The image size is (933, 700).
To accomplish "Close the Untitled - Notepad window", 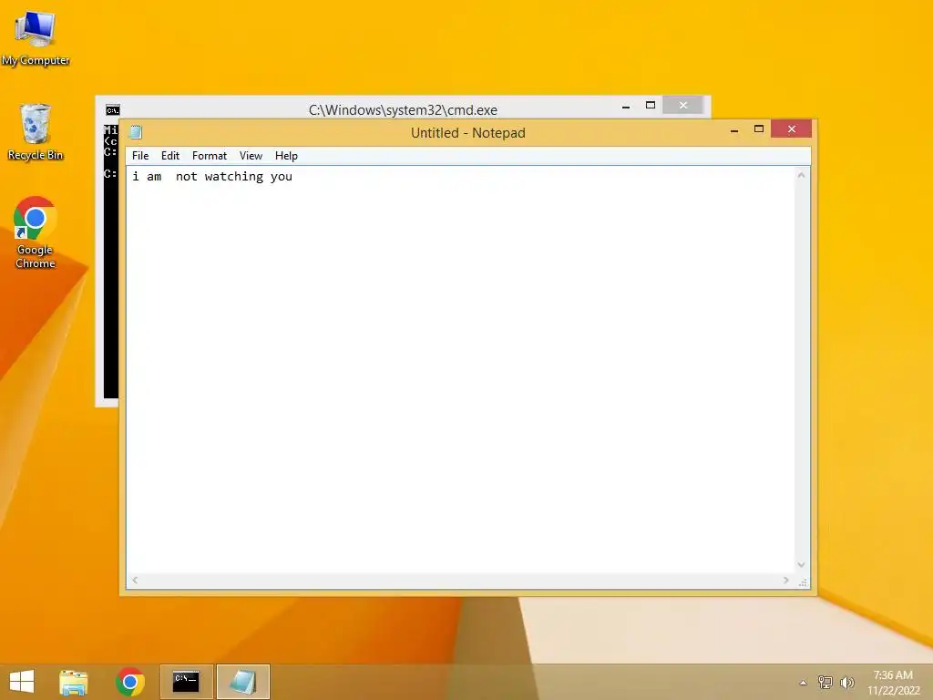I will (x=792, y=129).
